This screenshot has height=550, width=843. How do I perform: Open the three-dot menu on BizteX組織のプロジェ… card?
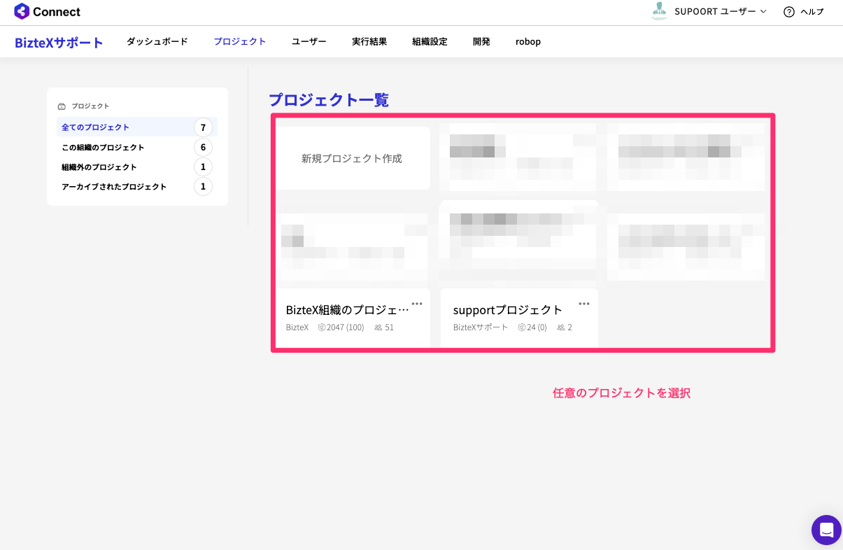[417, 304]
